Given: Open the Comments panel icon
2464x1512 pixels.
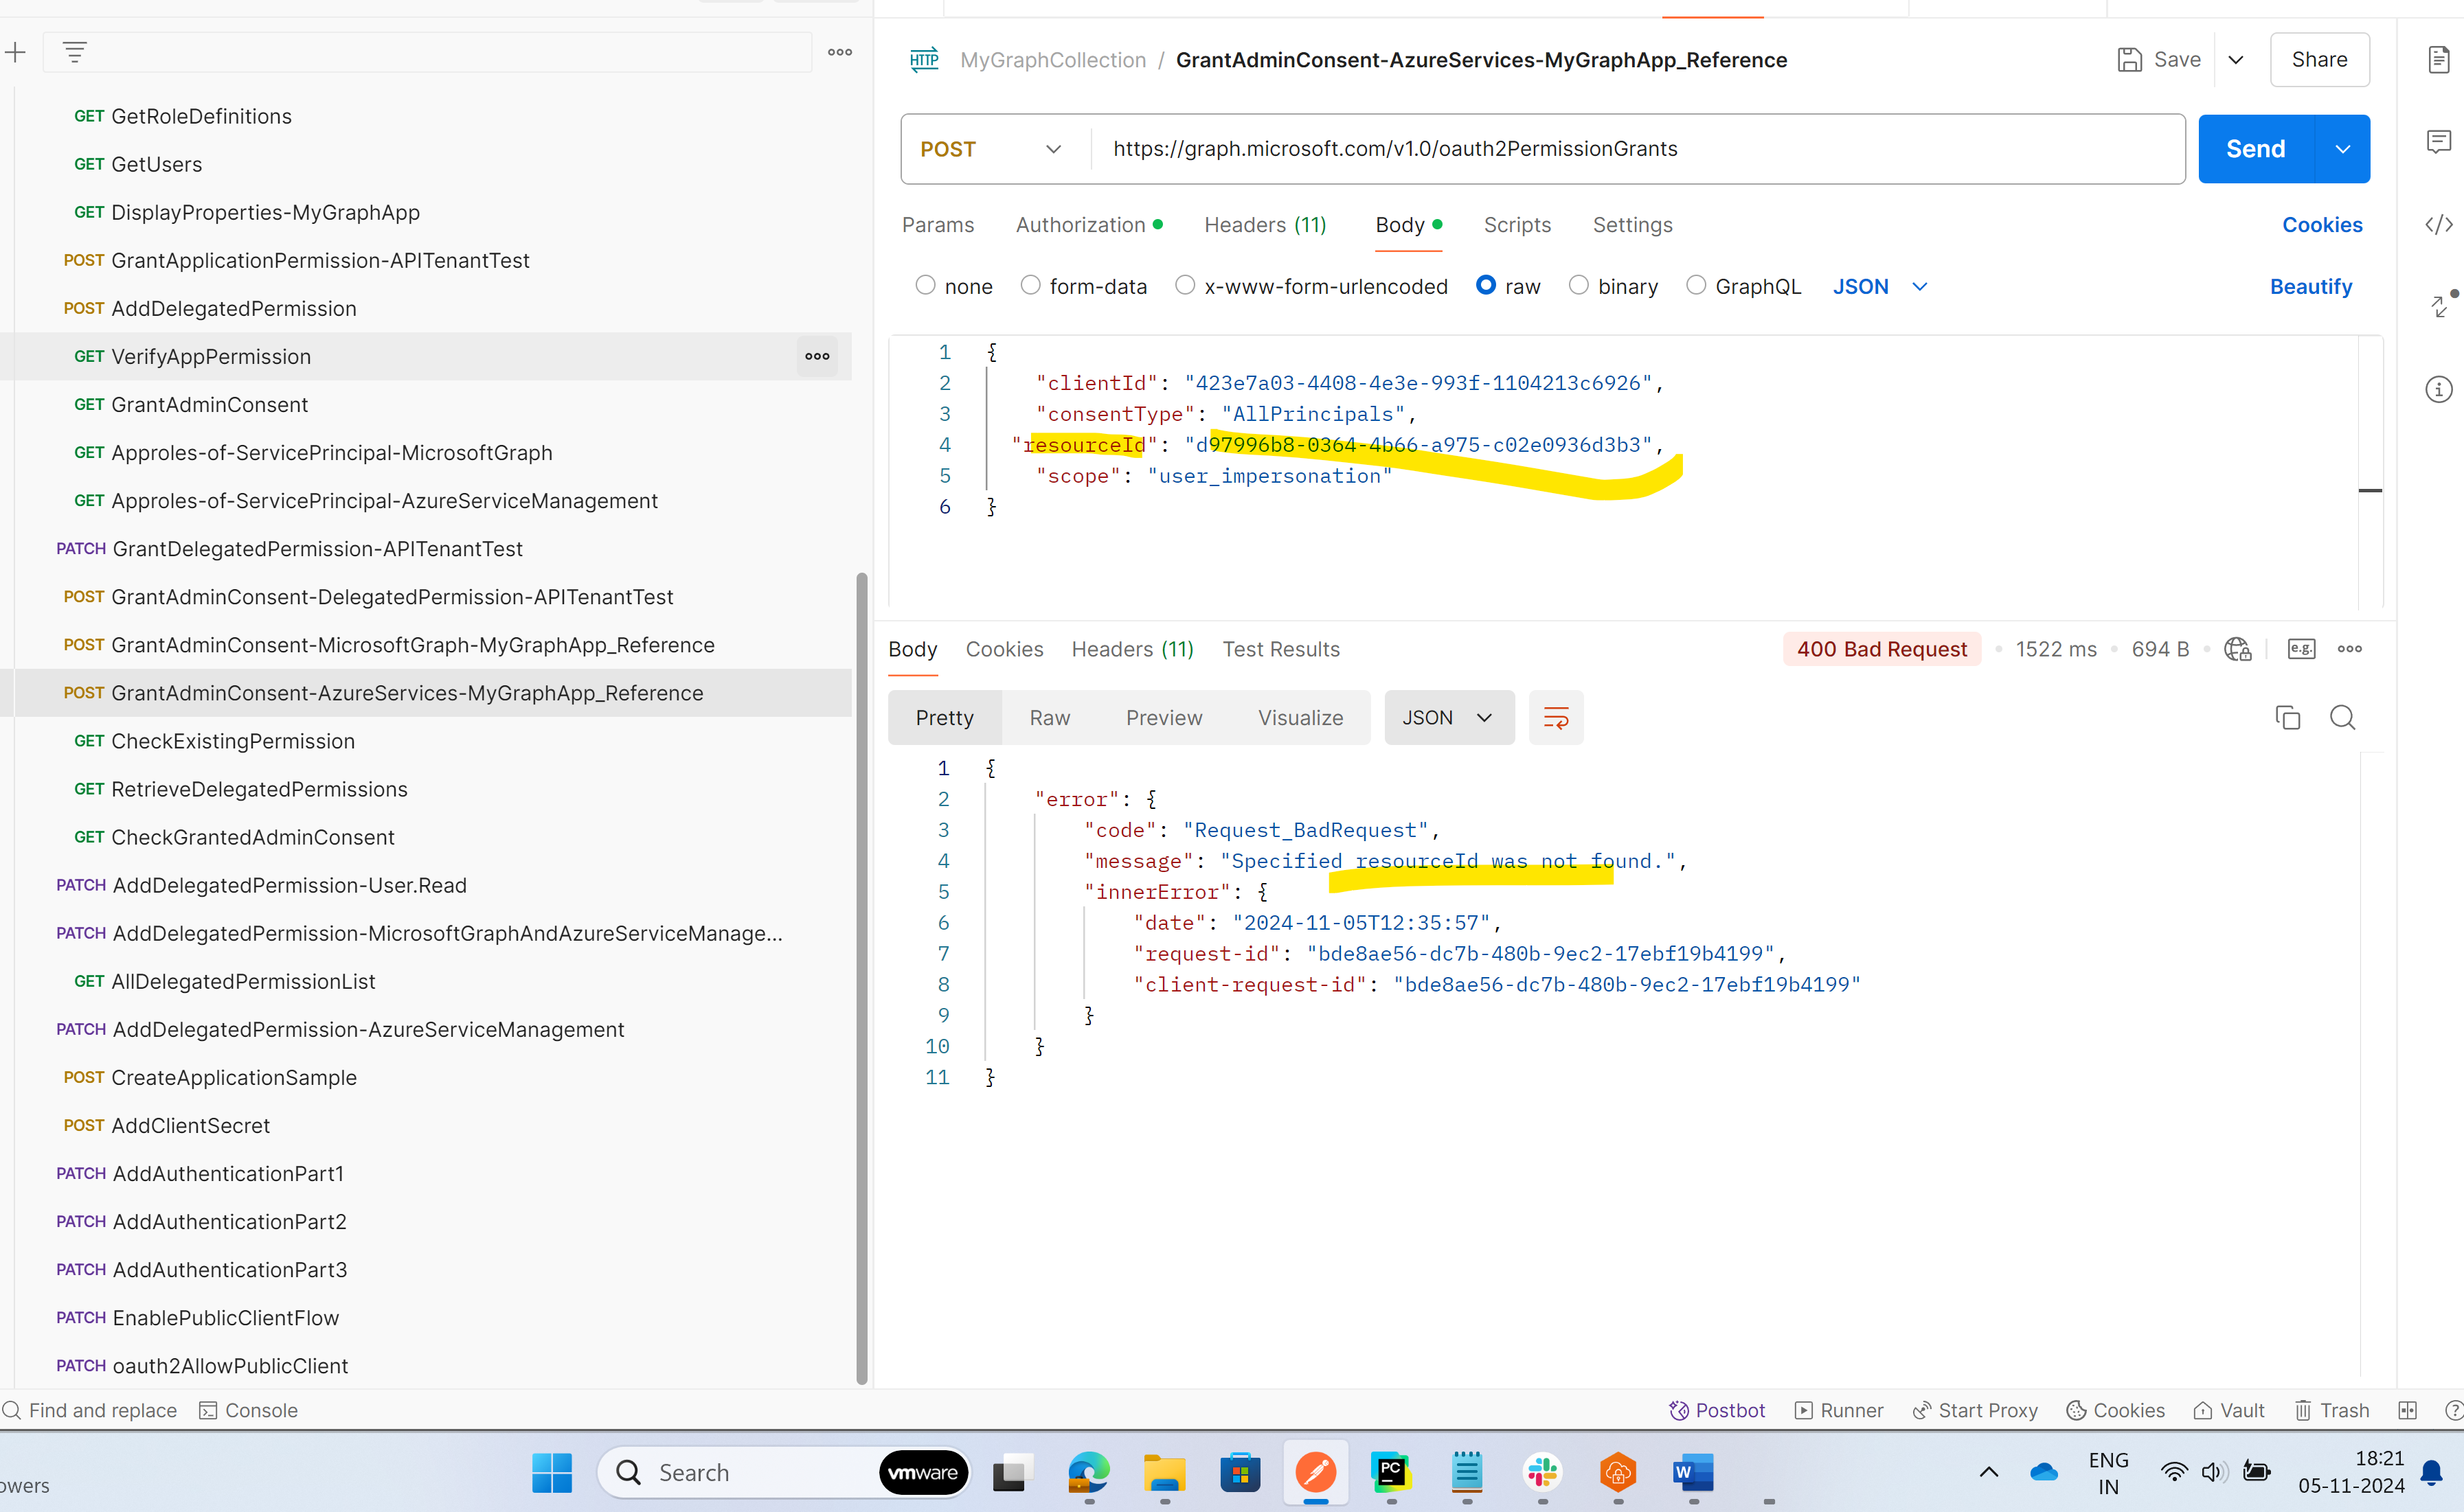Looking at the screenshot, I should (x=2438, y=141).
